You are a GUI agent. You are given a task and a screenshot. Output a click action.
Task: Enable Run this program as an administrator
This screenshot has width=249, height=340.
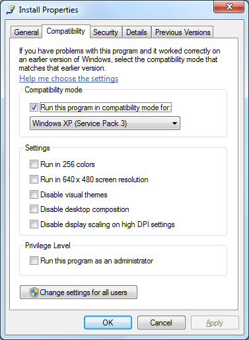(34, 261)
